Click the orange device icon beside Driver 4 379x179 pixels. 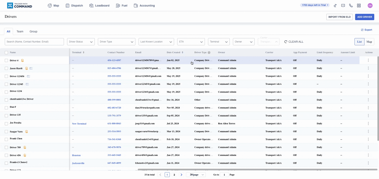point(23,60)
